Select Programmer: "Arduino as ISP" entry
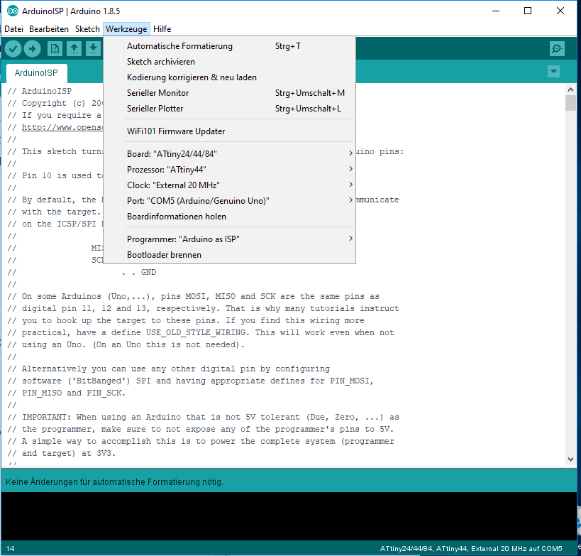 click(x=229, y=239)
